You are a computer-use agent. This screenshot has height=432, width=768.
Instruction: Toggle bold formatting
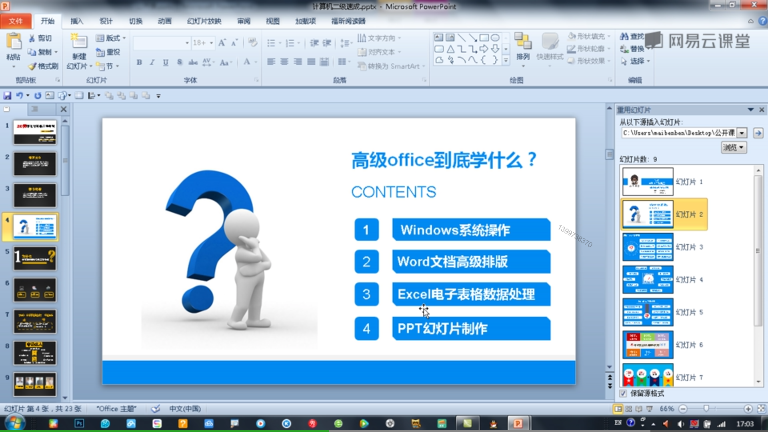[139, 62]
